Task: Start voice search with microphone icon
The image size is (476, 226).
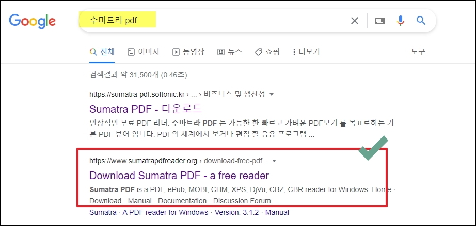Action: 401,21
